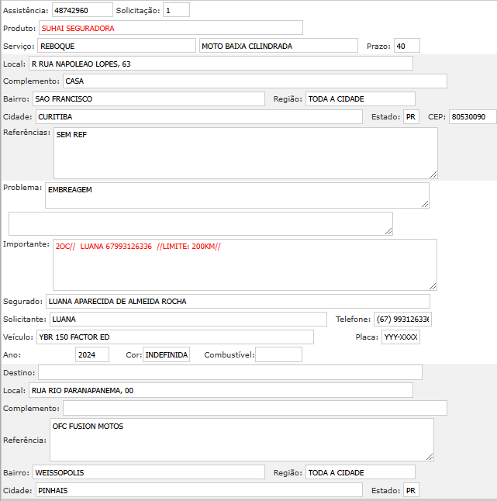Screen dimensions: 497x501
Task: Click the Referências text area with SEM REF
Action: coord(245,153)
